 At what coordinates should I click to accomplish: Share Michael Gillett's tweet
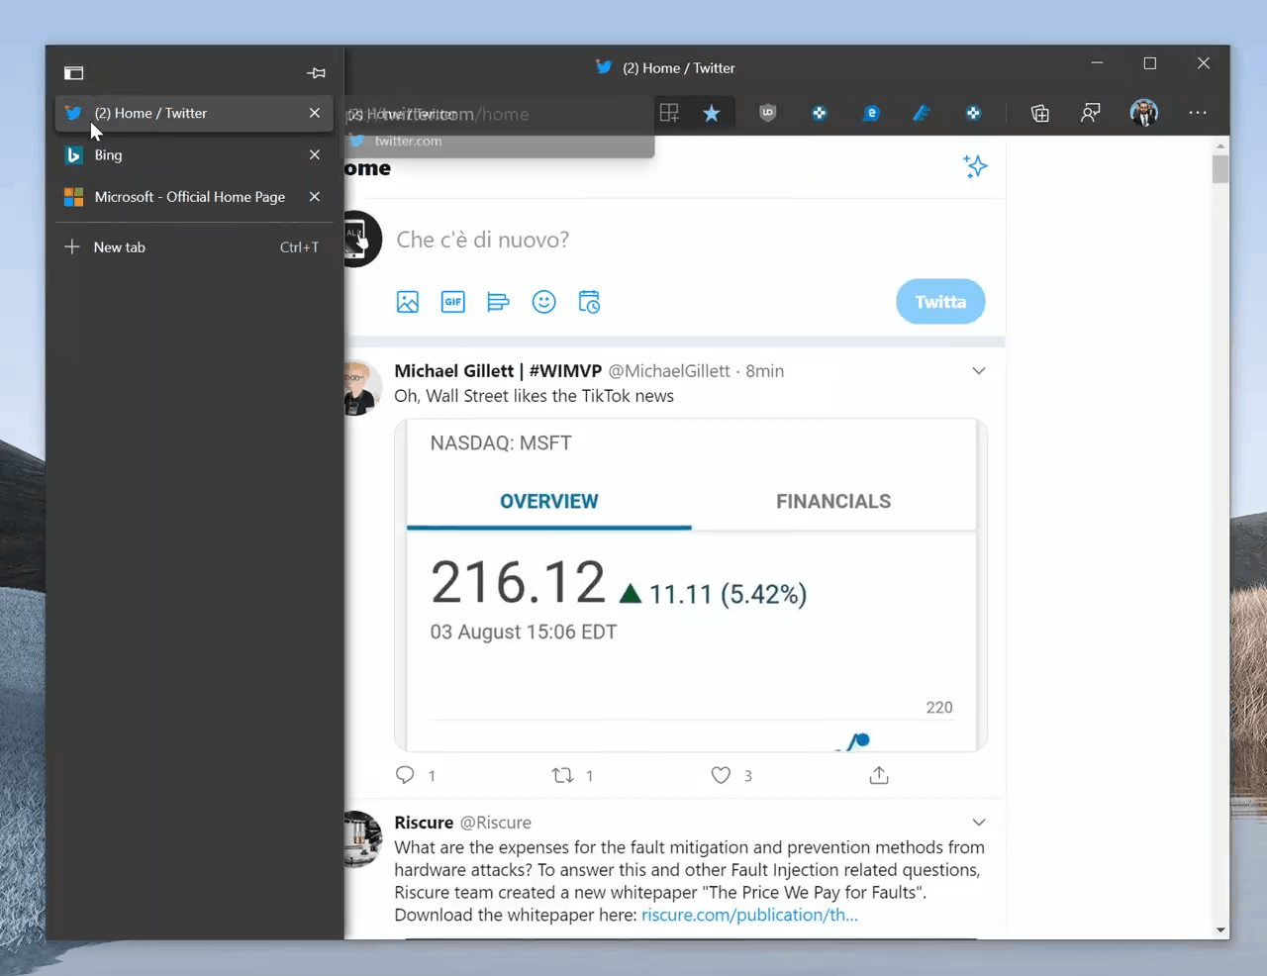[x=879, y=775]
